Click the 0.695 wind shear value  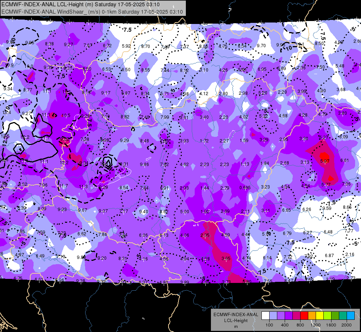[245, 187]
